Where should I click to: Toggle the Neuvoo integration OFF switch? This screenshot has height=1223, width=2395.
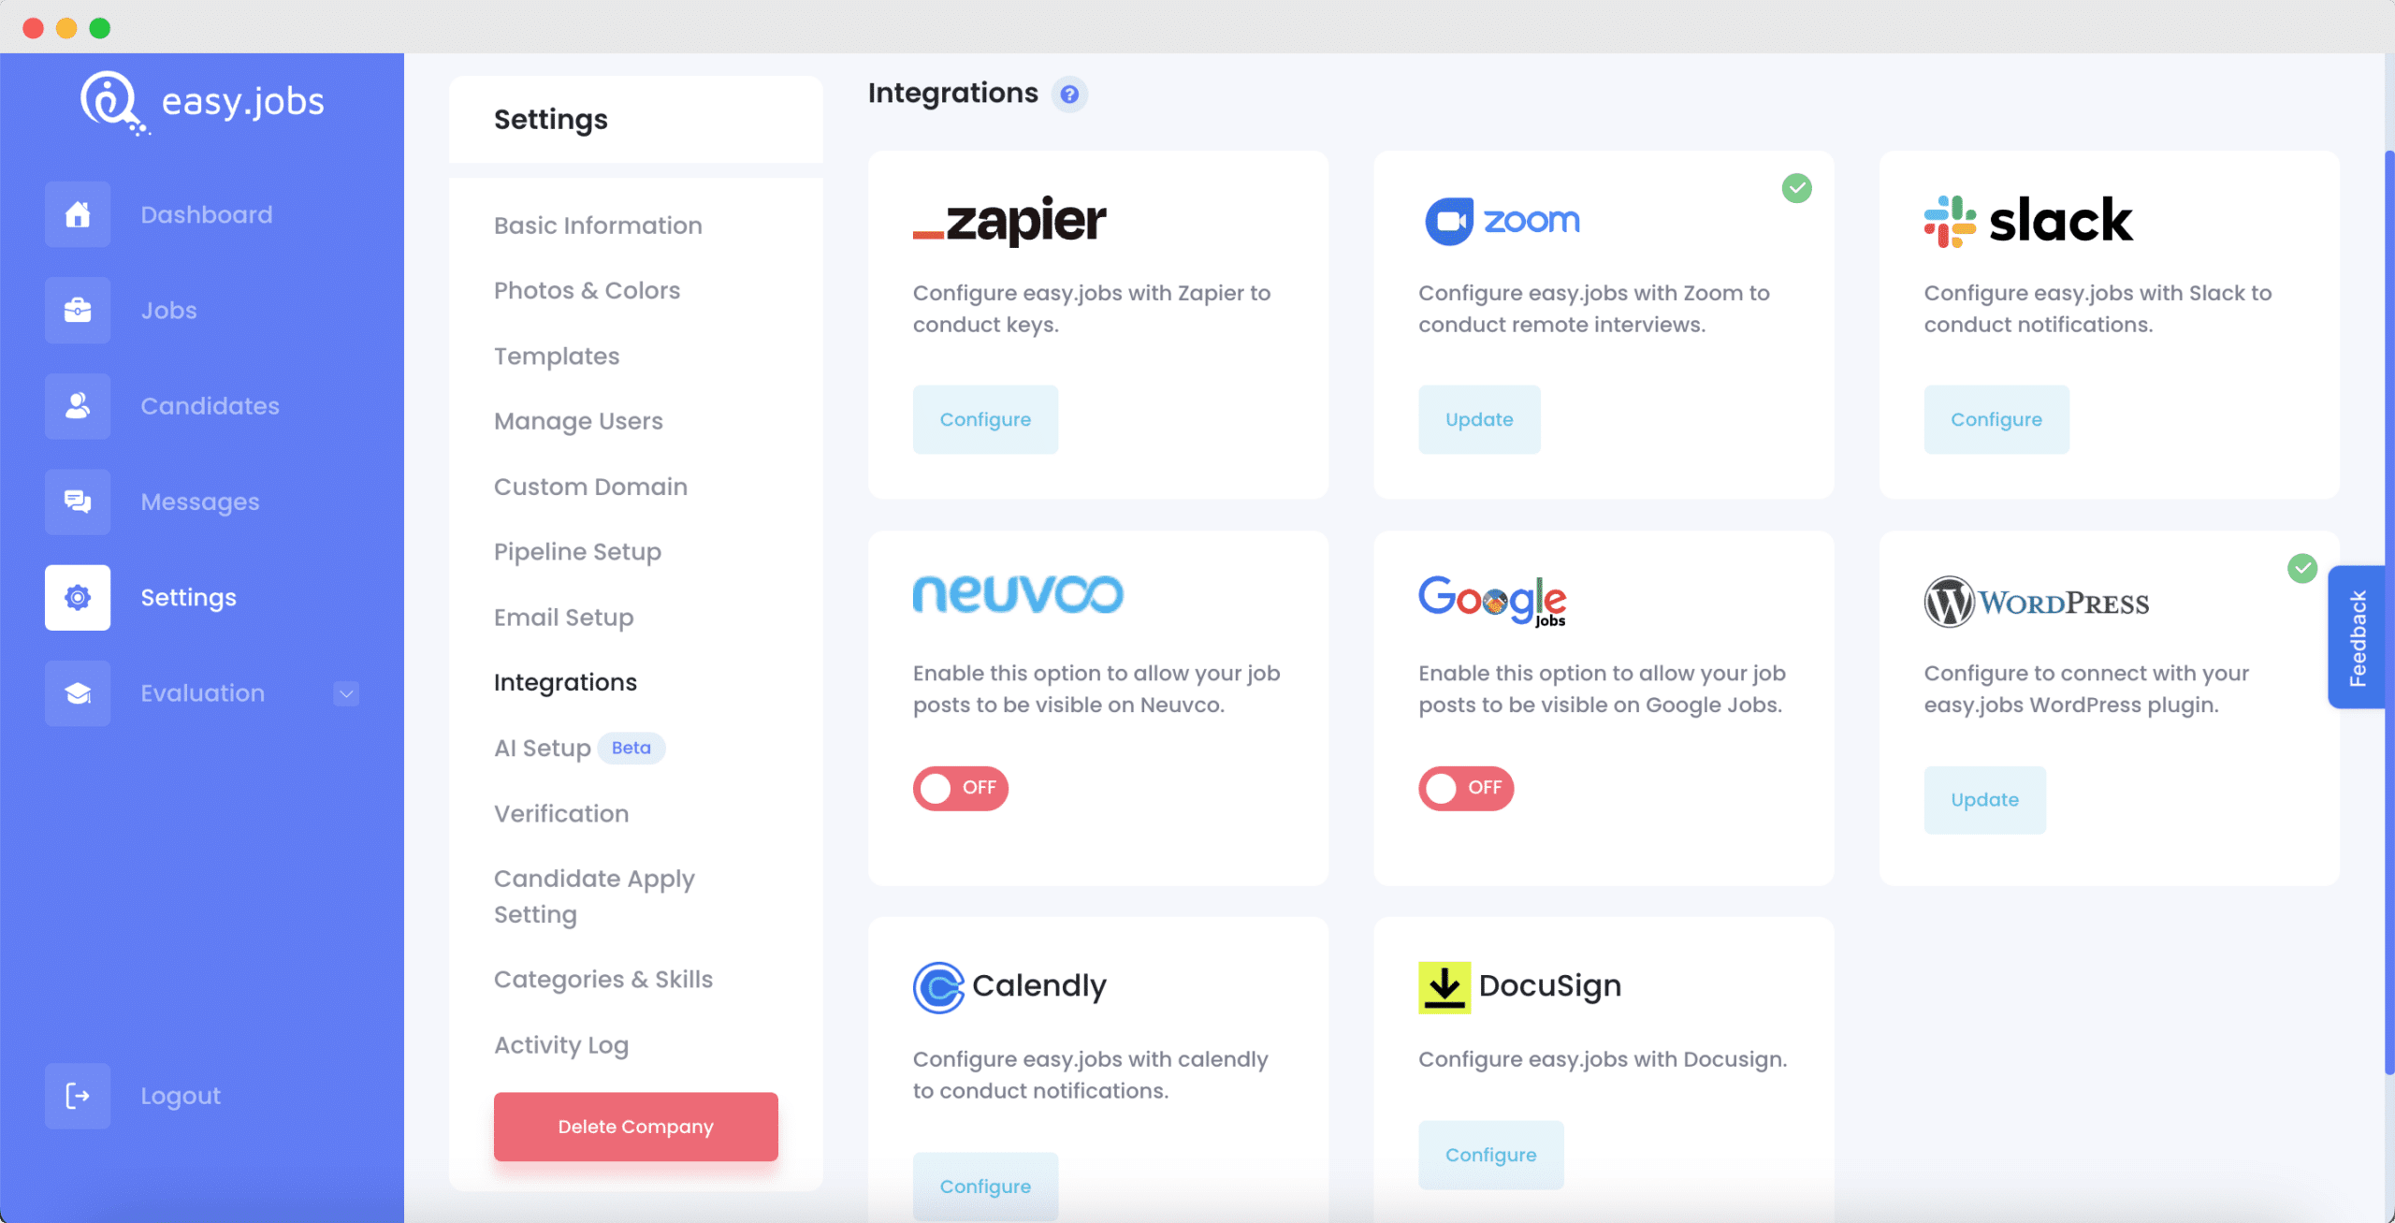pyautogui.click(x=957, y=786)
